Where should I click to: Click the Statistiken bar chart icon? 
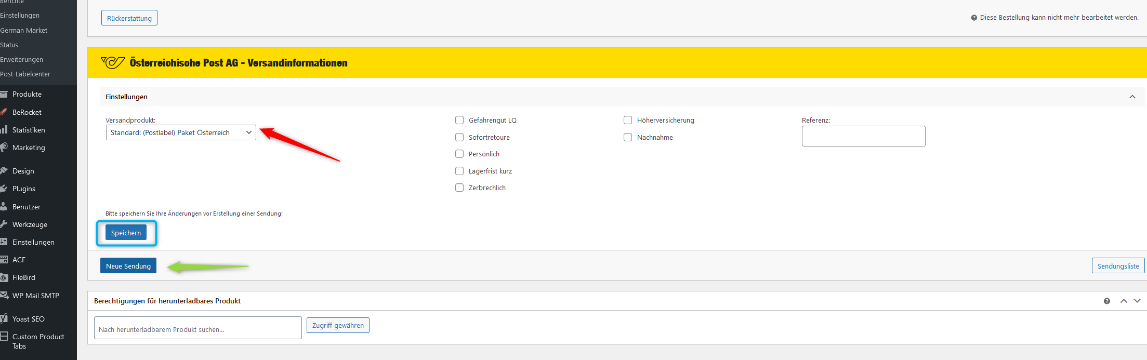(4, 130)
